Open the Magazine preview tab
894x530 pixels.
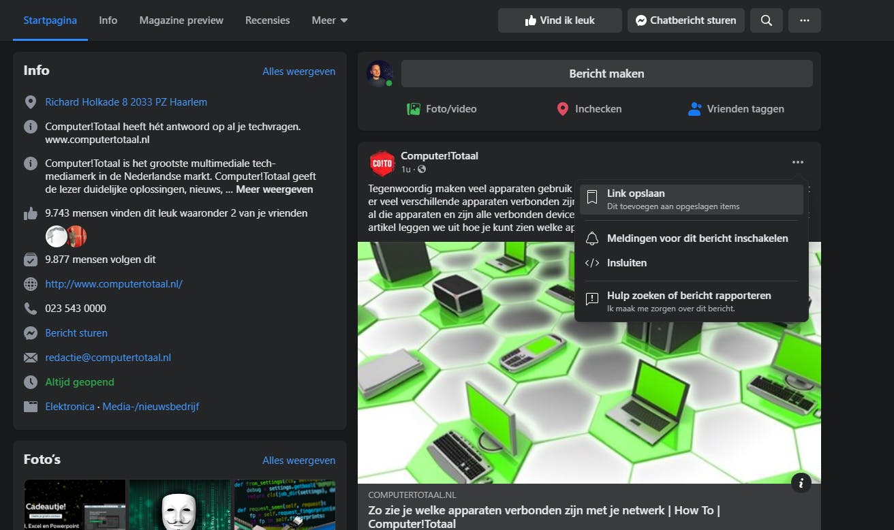[181, 20]
